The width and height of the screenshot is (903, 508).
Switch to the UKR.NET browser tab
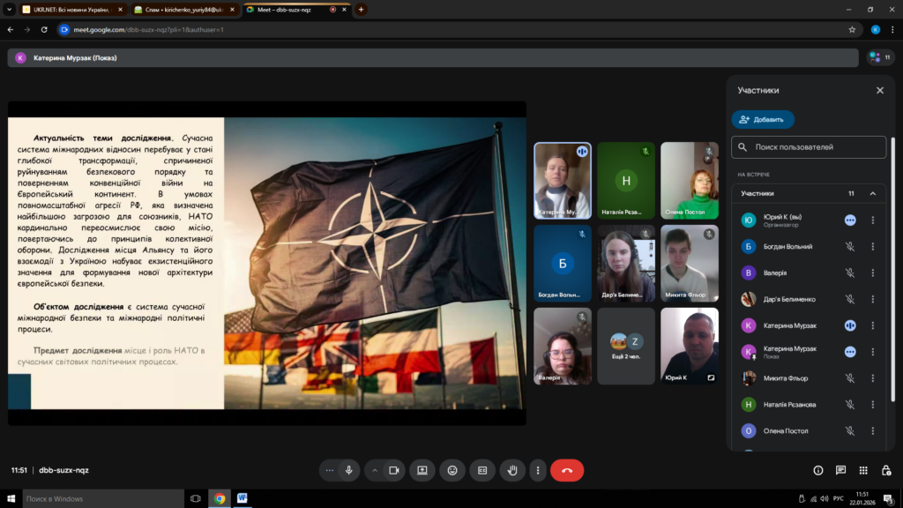[72, 9]
